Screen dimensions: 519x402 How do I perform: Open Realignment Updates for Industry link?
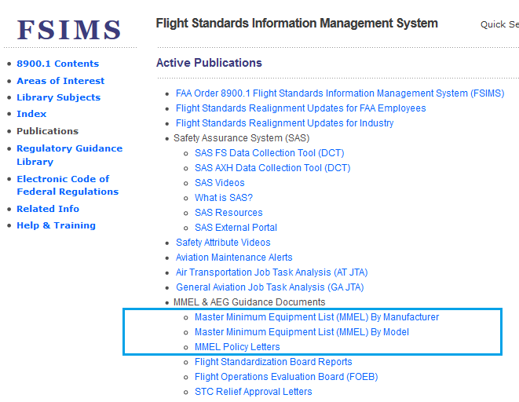click(284, 123)
